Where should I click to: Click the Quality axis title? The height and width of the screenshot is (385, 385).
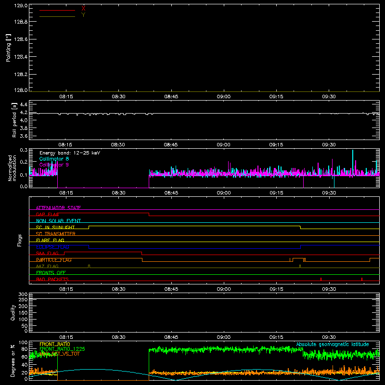pos(13,312)
